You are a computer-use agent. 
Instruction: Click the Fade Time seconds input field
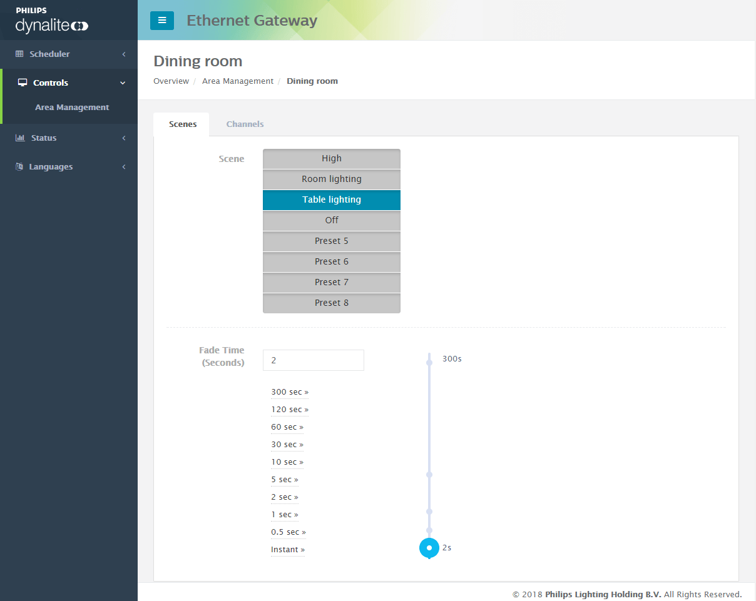tap(313, 360)
